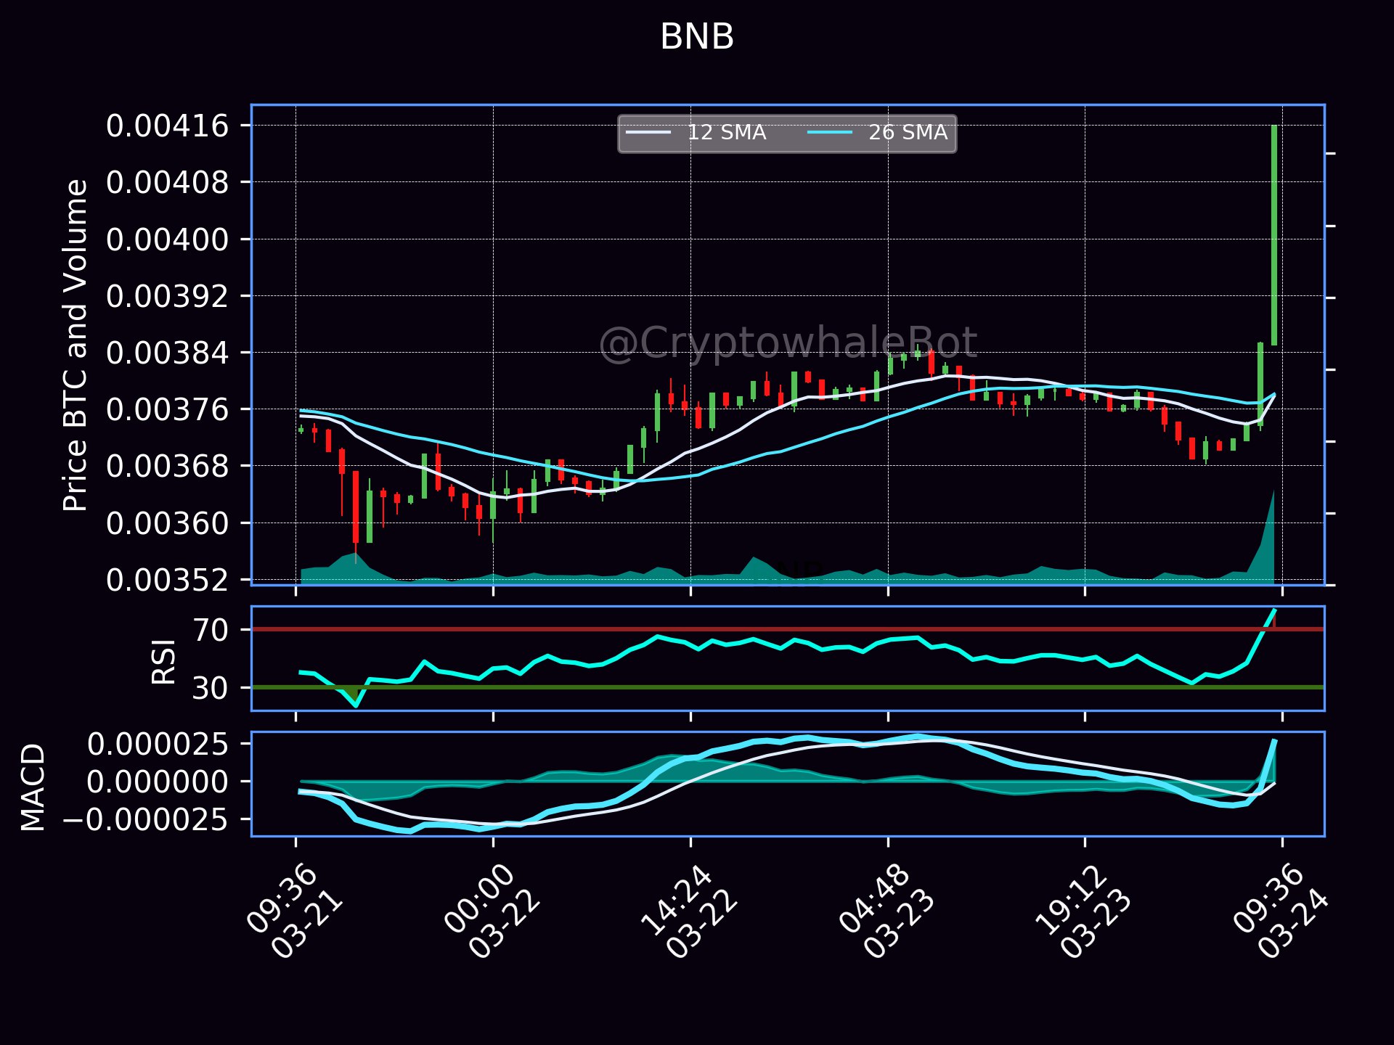Click the 19:12 03-23 time label

pos(1083,911)
